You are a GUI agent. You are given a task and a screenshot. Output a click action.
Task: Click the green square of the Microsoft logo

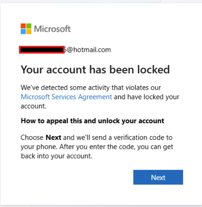point(29,26)
